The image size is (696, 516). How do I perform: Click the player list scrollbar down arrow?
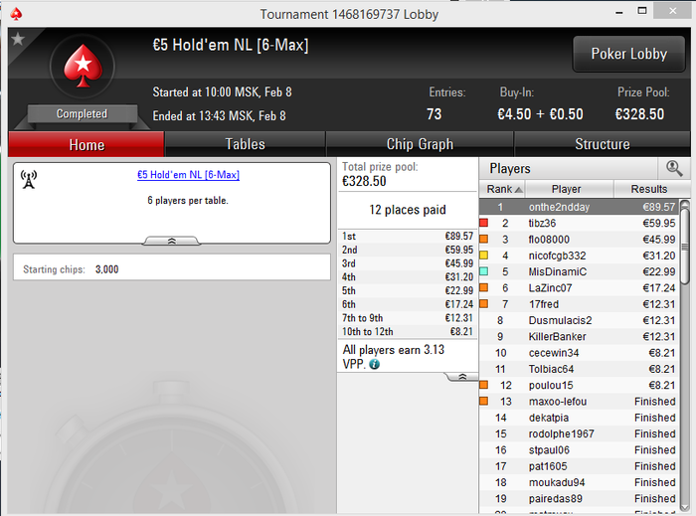[x=684, y=508]
